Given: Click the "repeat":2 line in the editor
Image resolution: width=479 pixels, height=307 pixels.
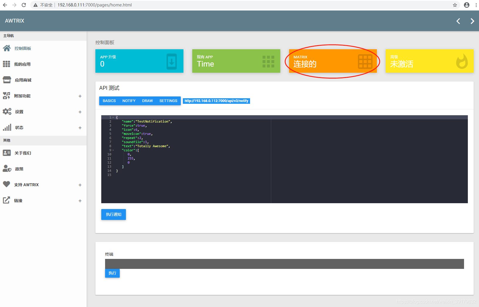Looking at the screenshot, I should pyautogui.click(x=132, y=138).
